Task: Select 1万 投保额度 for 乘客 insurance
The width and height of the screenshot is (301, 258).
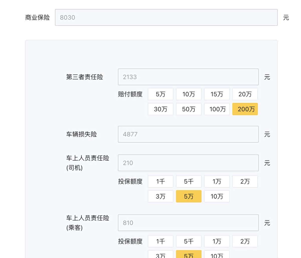Action: pos(217,241)
